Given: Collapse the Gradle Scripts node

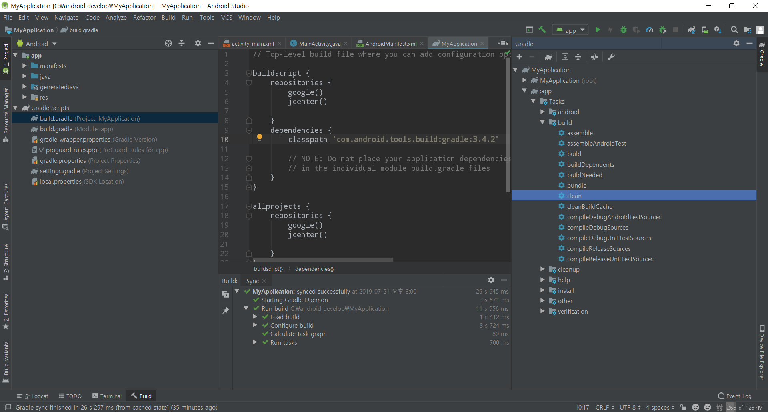Looking at the screenshot, I should pos(16,108).
